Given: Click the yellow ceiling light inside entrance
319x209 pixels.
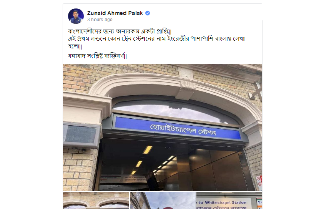Looking at the screenshot, I should point(148,150).
